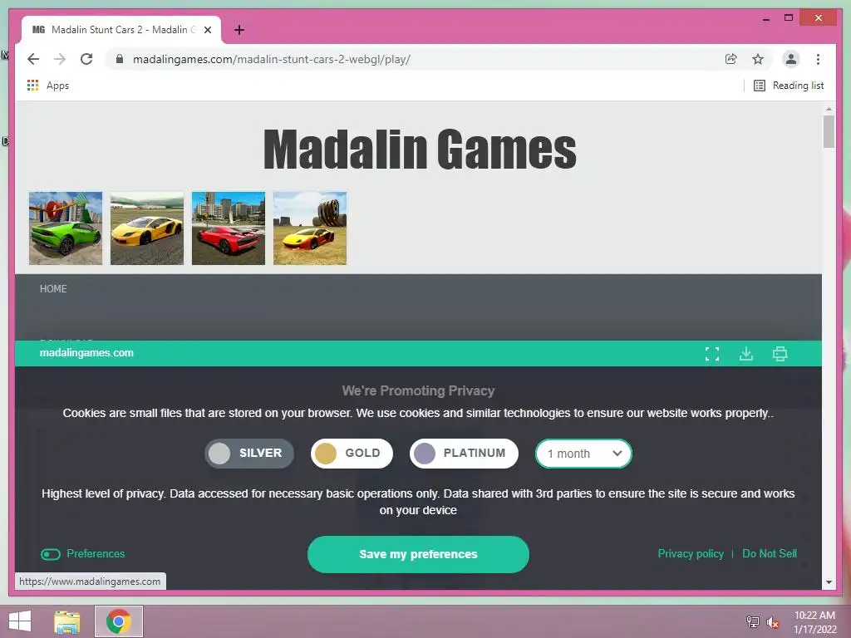Open File Explorer from the taskbar
This screenshot has height=638, width=851.
click(67, 621)
